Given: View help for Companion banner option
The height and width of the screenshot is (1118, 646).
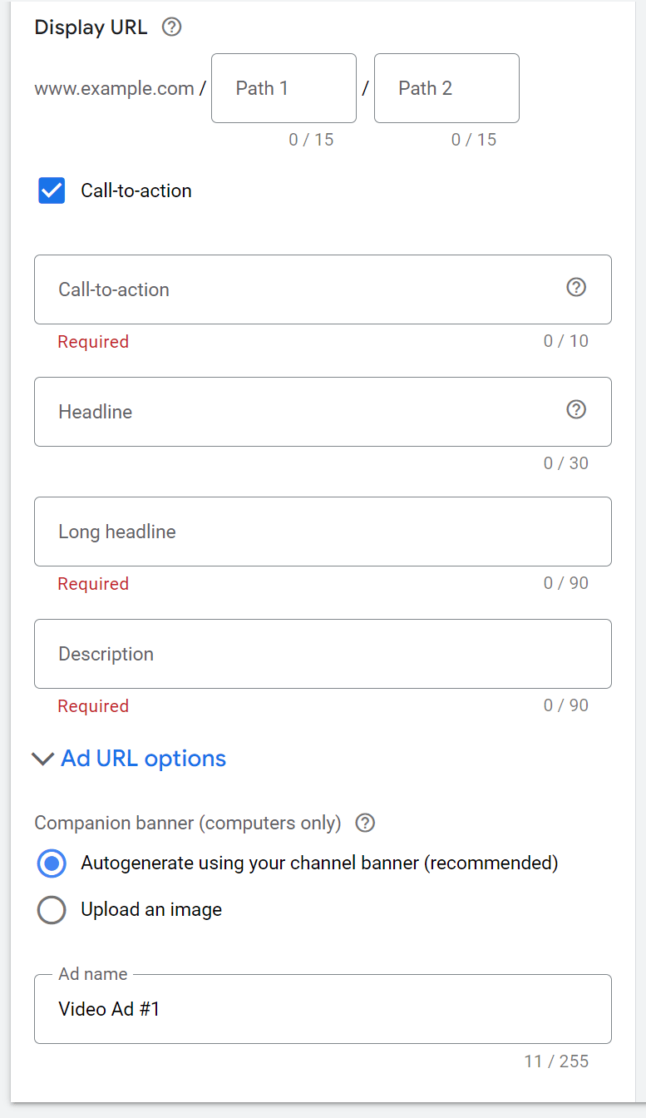Looking at the screenshot, I should pos(364,824).
